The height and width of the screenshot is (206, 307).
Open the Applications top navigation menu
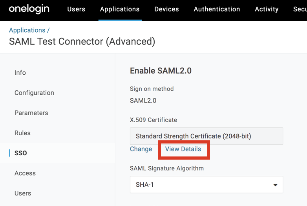coord(120,9)
